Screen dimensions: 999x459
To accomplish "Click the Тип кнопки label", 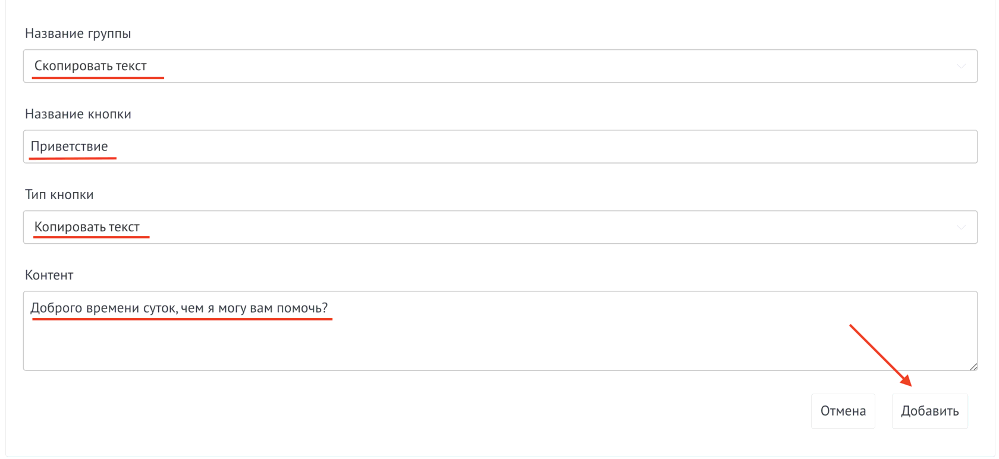I will coord(59,194).
